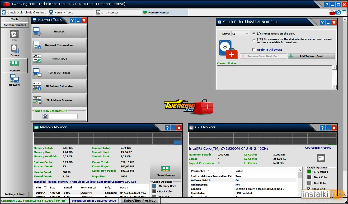Expand the Tools section in sidebar
Image resolution: width=348 pixels, height=204 pixels.
click(x=15, y=20)
